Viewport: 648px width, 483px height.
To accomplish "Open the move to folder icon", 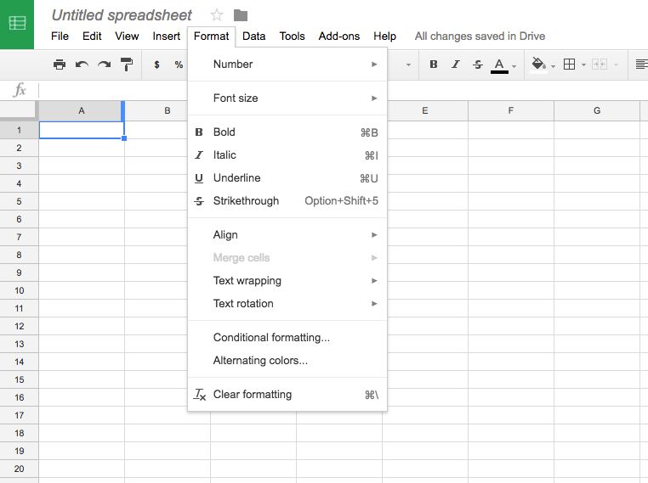I will 241,15.
